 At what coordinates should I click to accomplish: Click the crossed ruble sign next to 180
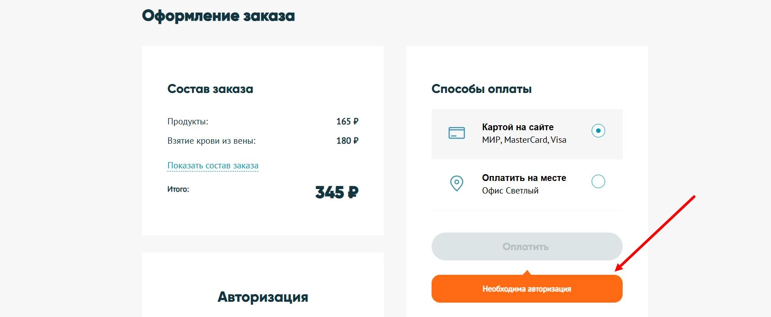pos(355,140)
